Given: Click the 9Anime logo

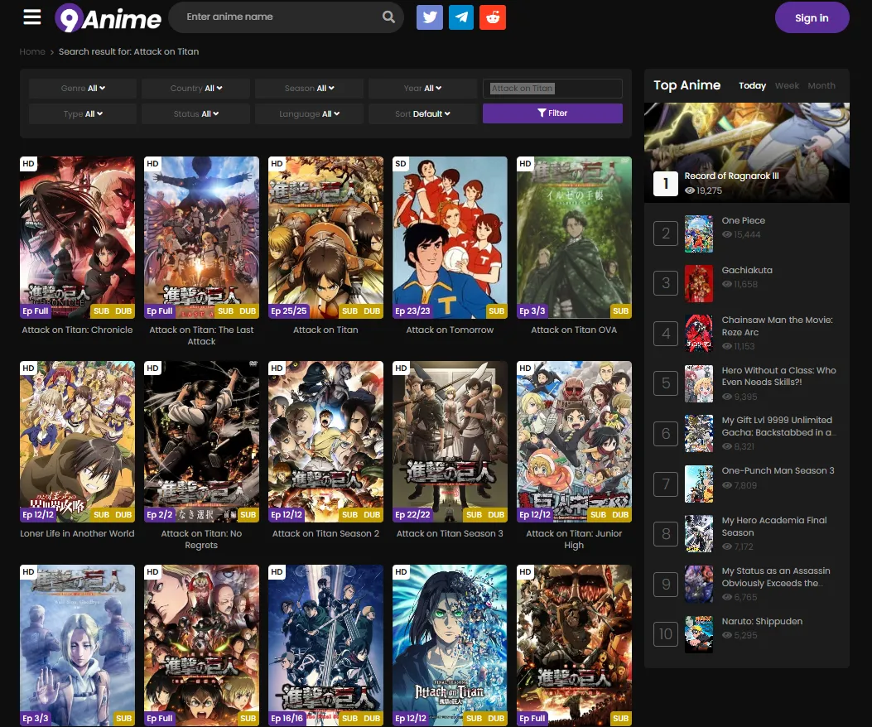Looking at the screenshot, I should pyautogui.click(x=108, y=18).
